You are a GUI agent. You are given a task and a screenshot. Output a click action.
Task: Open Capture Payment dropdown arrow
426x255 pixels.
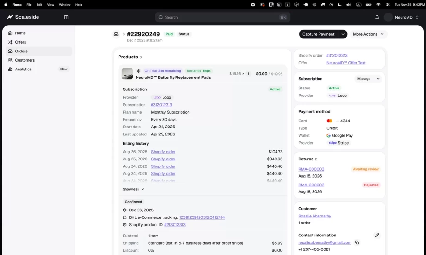(343, 34)
